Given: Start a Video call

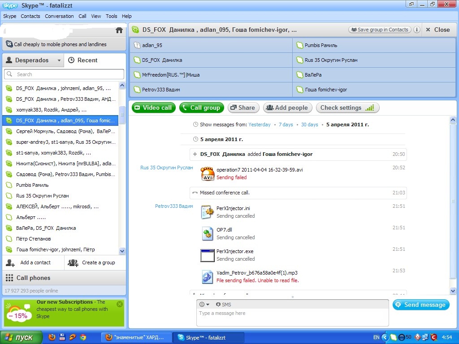Looking at the screenshot, I should click(154, 107).
